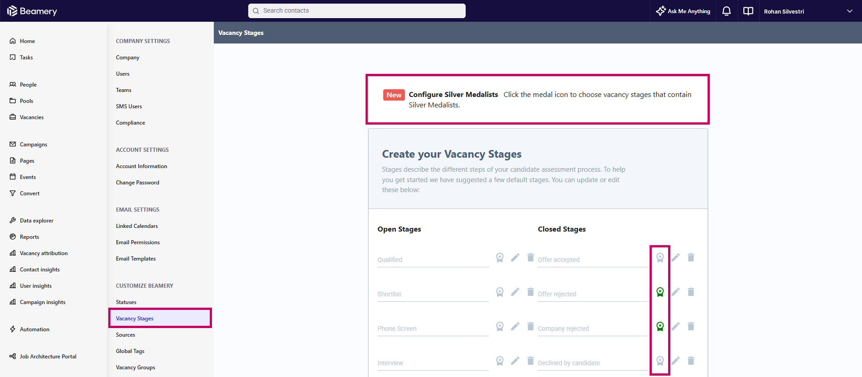Delete the Offer accepted stage
This screenshot has width=862, height=377.
[x=691, y=257]
